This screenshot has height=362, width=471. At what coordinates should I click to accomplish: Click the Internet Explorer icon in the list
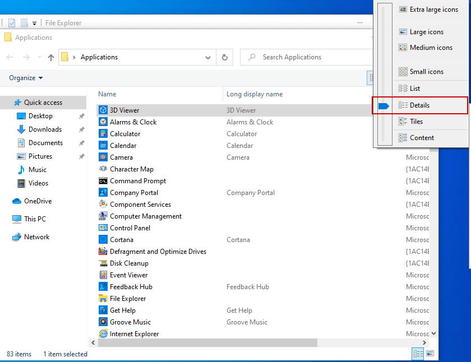pos(103,334)
